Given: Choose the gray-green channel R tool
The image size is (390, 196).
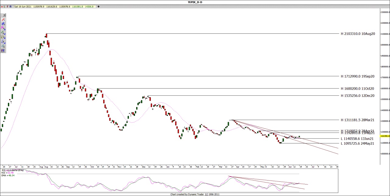Looking at the screenshot, I should click(x=3, y=46).
